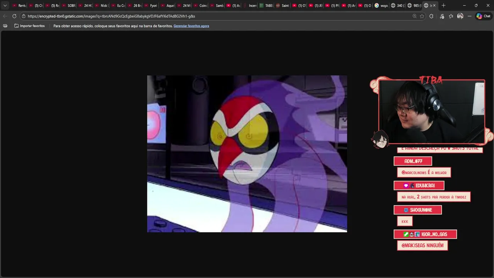Open the user profile avatar
The image size is (494, 278).
pyautogui.click(x=460, y=16)
